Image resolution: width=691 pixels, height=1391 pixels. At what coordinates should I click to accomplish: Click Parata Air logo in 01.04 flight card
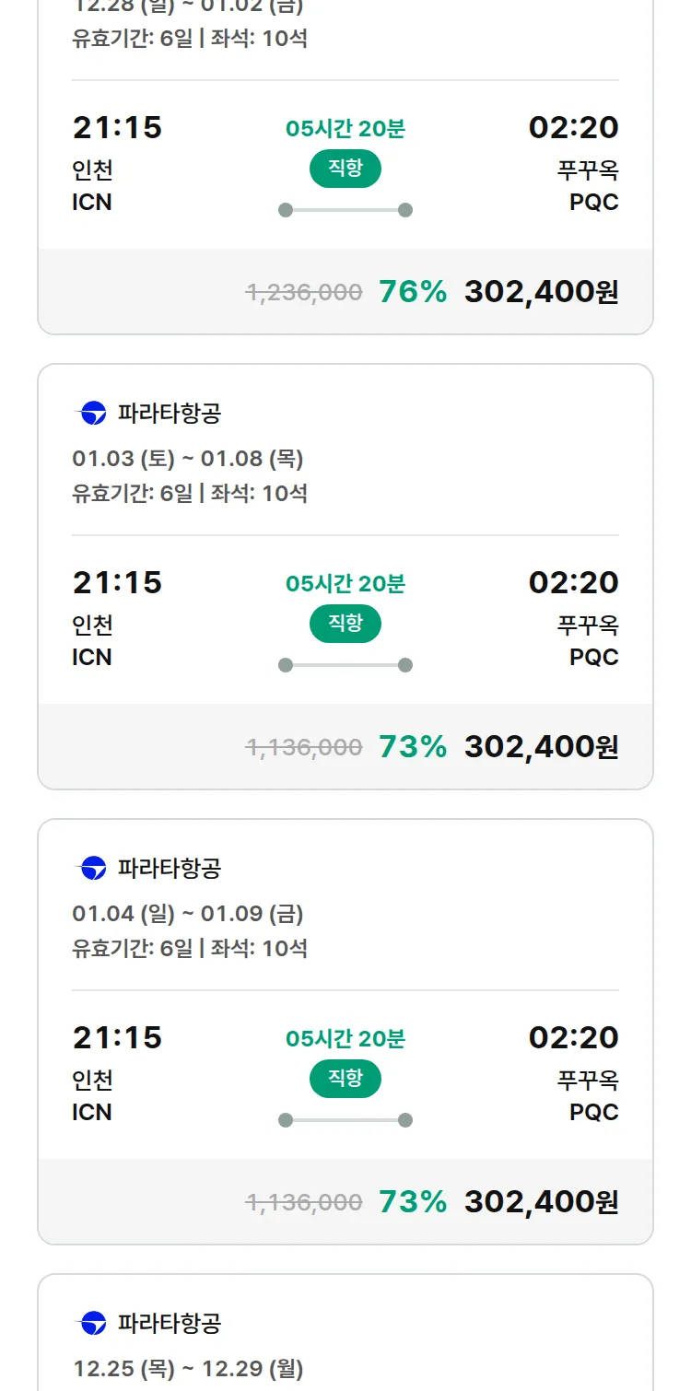93,869
